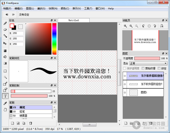The image size is (170, 133).
Task: Toggle 保护透明度 checkbox
Action: pos(124,68)
